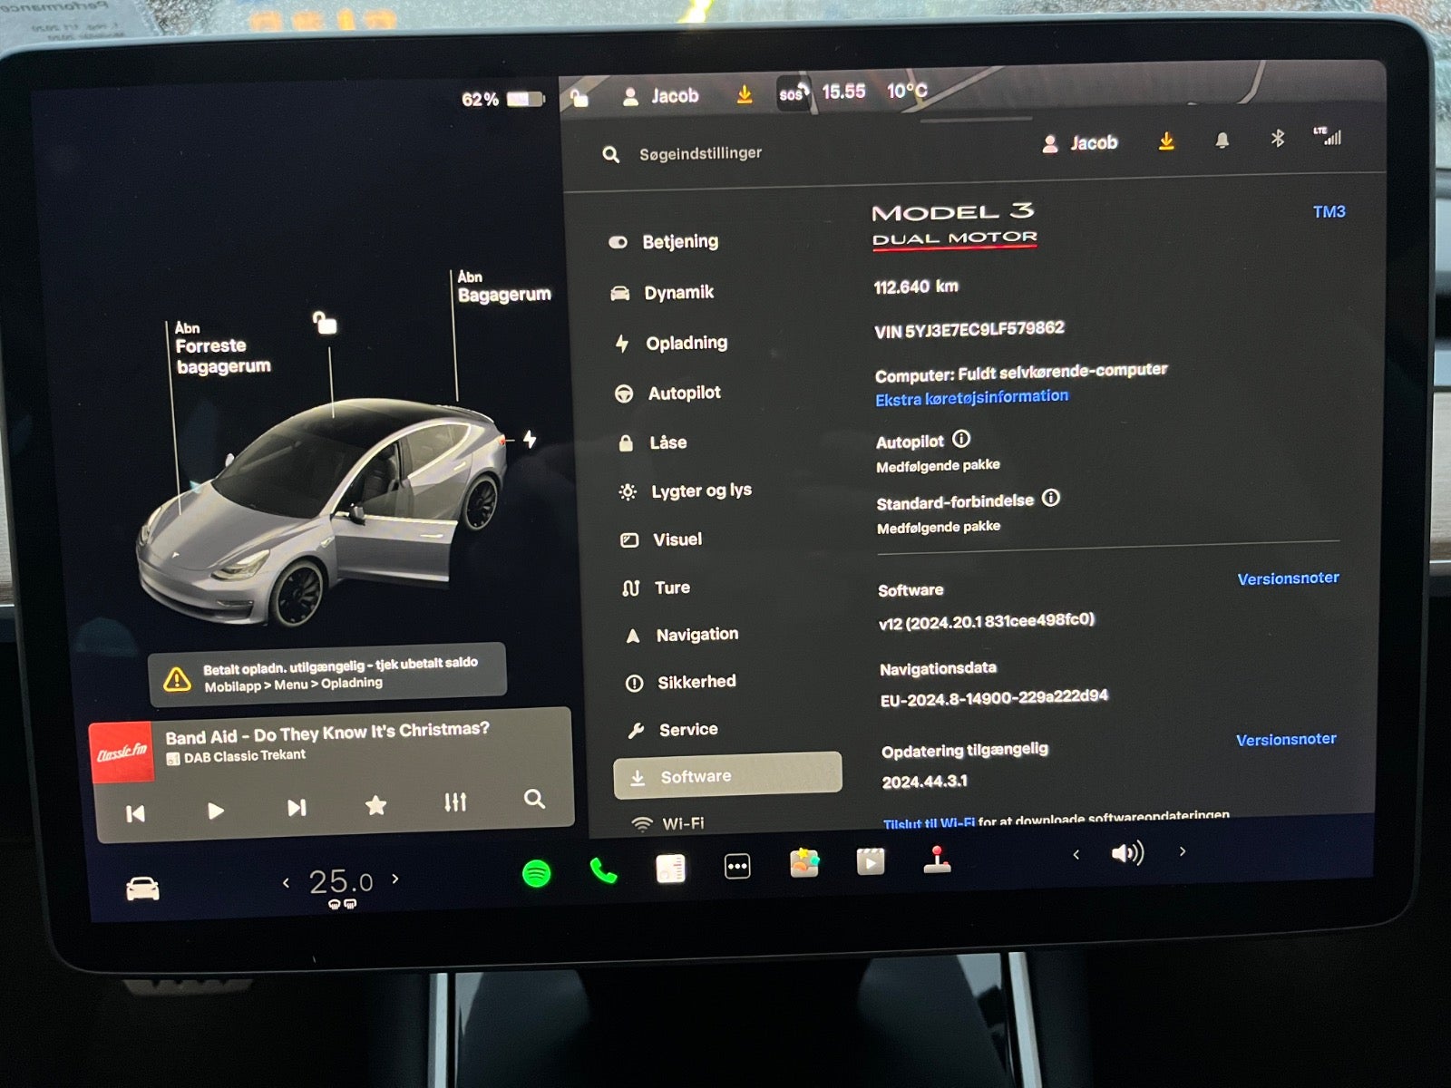Open the energy/notes app icon in dock
The image size is (1451, 1088).
click(x=671, y=869)
